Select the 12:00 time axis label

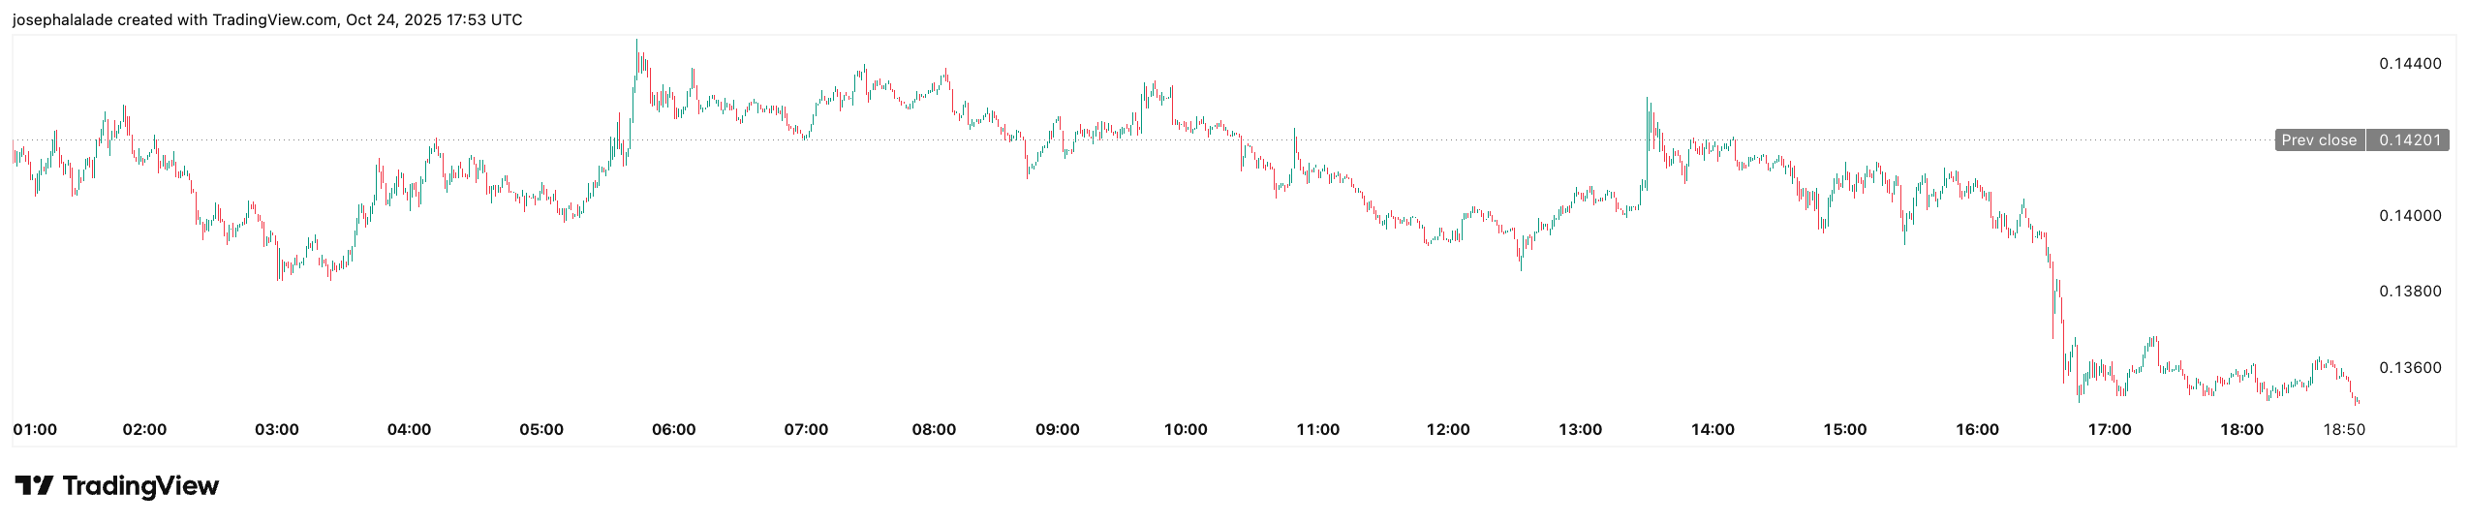point(1448,429)
